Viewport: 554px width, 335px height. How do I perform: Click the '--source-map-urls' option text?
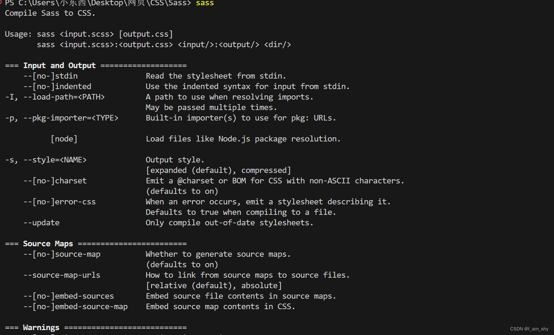(x=62, y=275)
